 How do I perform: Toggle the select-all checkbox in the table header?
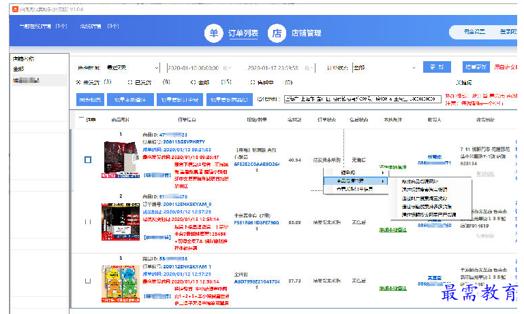click(81, 119)
